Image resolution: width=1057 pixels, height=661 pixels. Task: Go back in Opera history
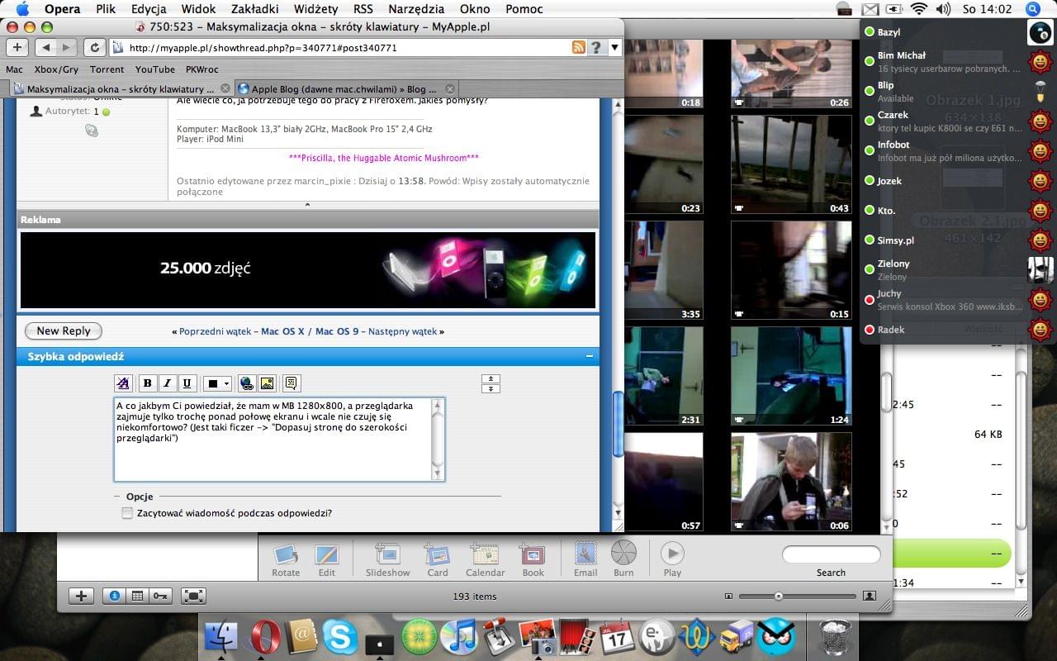click(46, 47)
